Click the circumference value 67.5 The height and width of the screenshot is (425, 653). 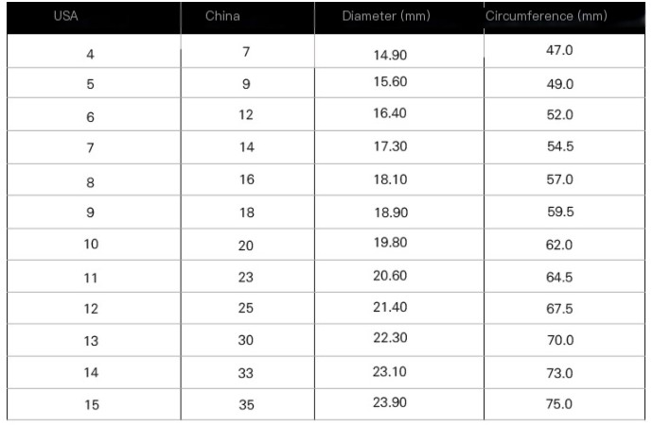click(x=560, y=309)
